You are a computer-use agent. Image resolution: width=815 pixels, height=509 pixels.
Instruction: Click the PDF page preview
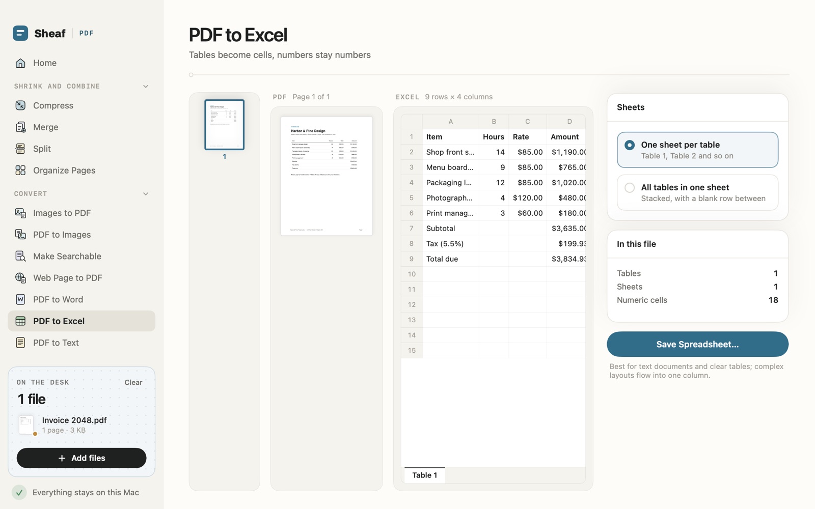click(327, 176)
